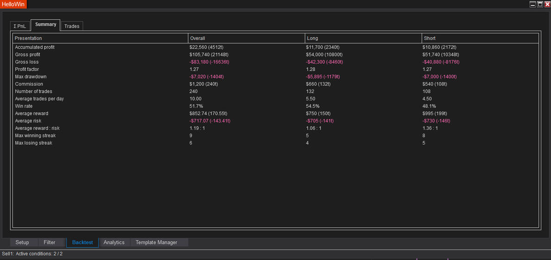Click the Overall Win rate value 51.7%
551x260 pixels.
[x=196, y=106]
